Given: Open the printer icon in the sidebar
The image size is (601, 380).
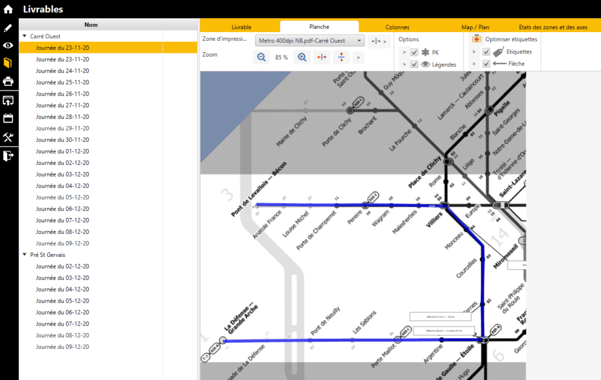Looking at the screenshot, I should coord(8,81).
